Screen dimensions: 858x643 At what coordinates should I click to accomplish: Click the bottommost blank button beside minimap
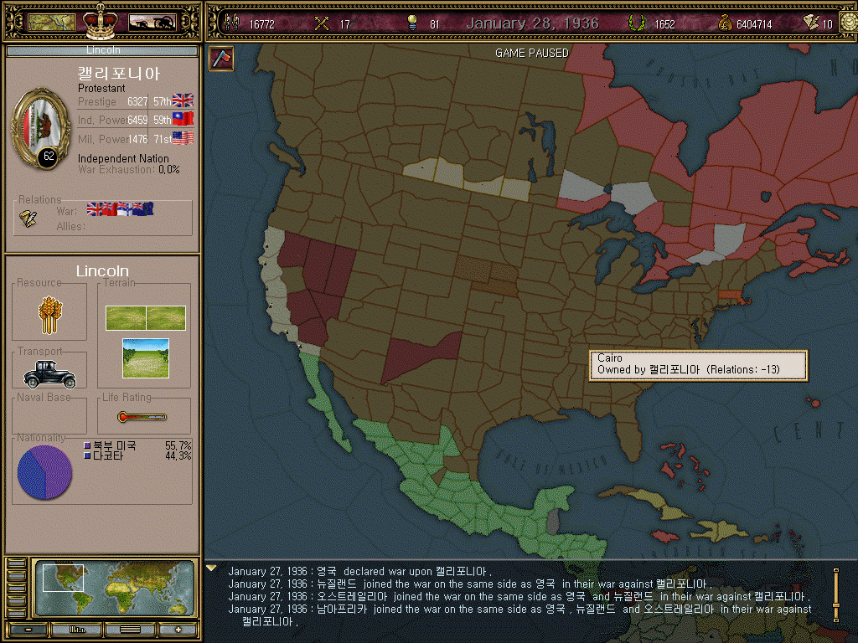[x=17, y=614]
